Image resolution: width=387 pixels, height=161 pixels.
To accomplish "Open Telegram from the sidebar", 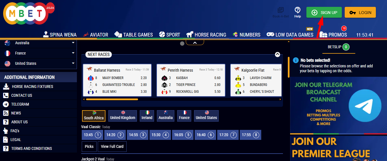I will coord(20,104).
